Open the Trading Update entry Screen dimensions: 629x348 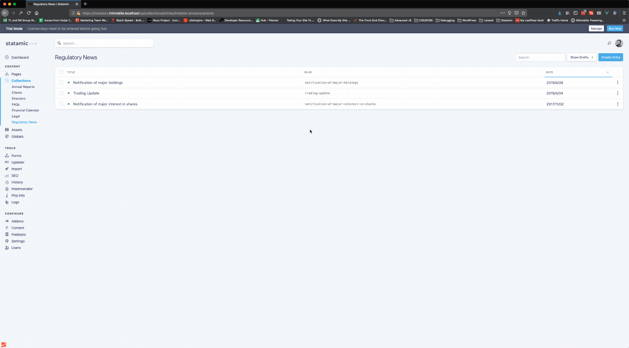86,93
